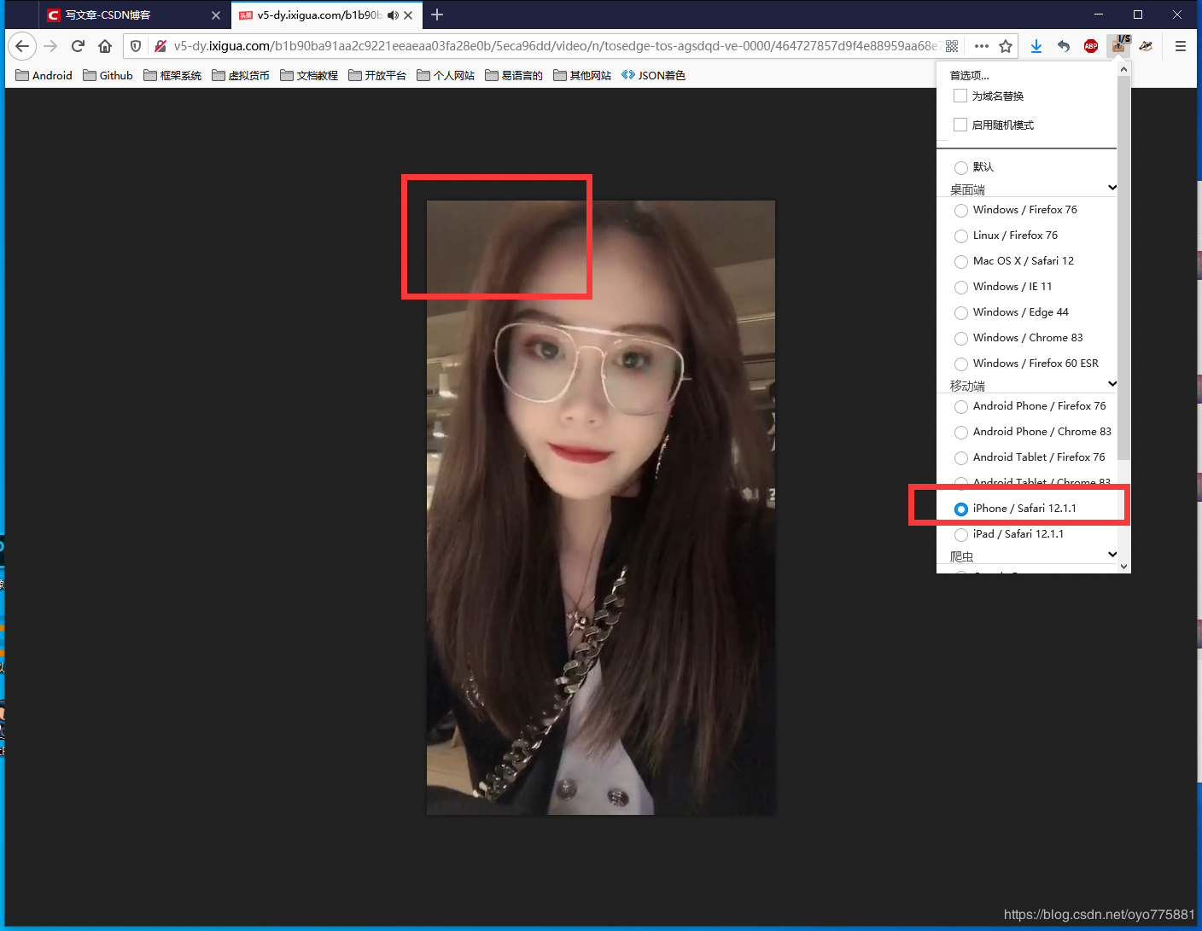Click the Adblock Plus extension icon

point(1090,46)
